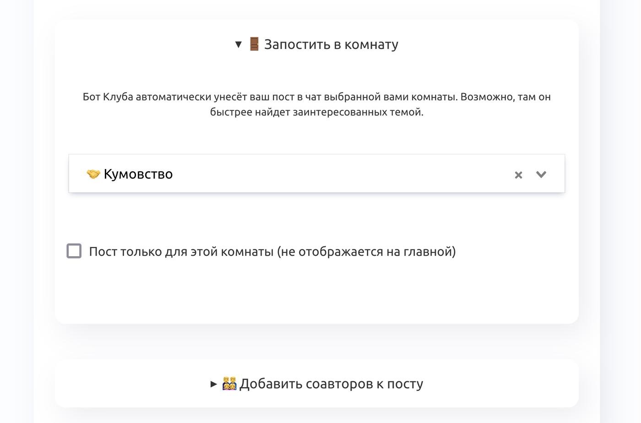Click the door emoji icon in the heading
The width and height of the screenshot is (641, 423).
(x=254, y=44)
